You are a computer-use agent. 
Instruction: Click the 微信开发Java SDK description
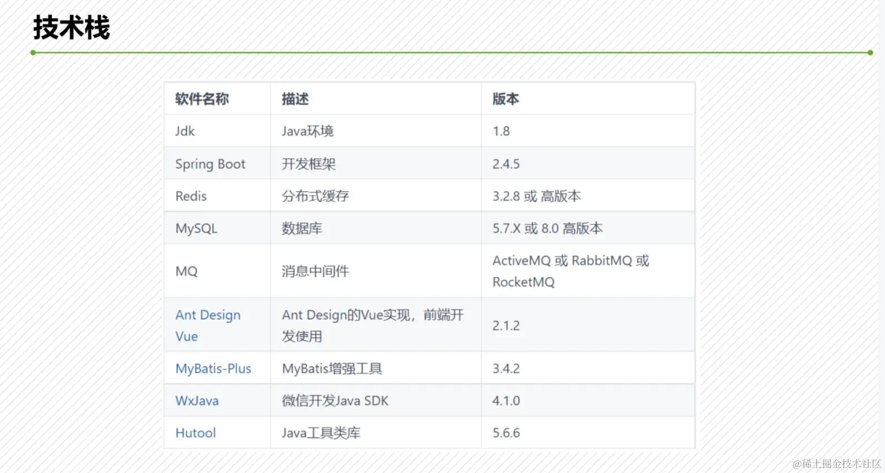tap(335, 401)
